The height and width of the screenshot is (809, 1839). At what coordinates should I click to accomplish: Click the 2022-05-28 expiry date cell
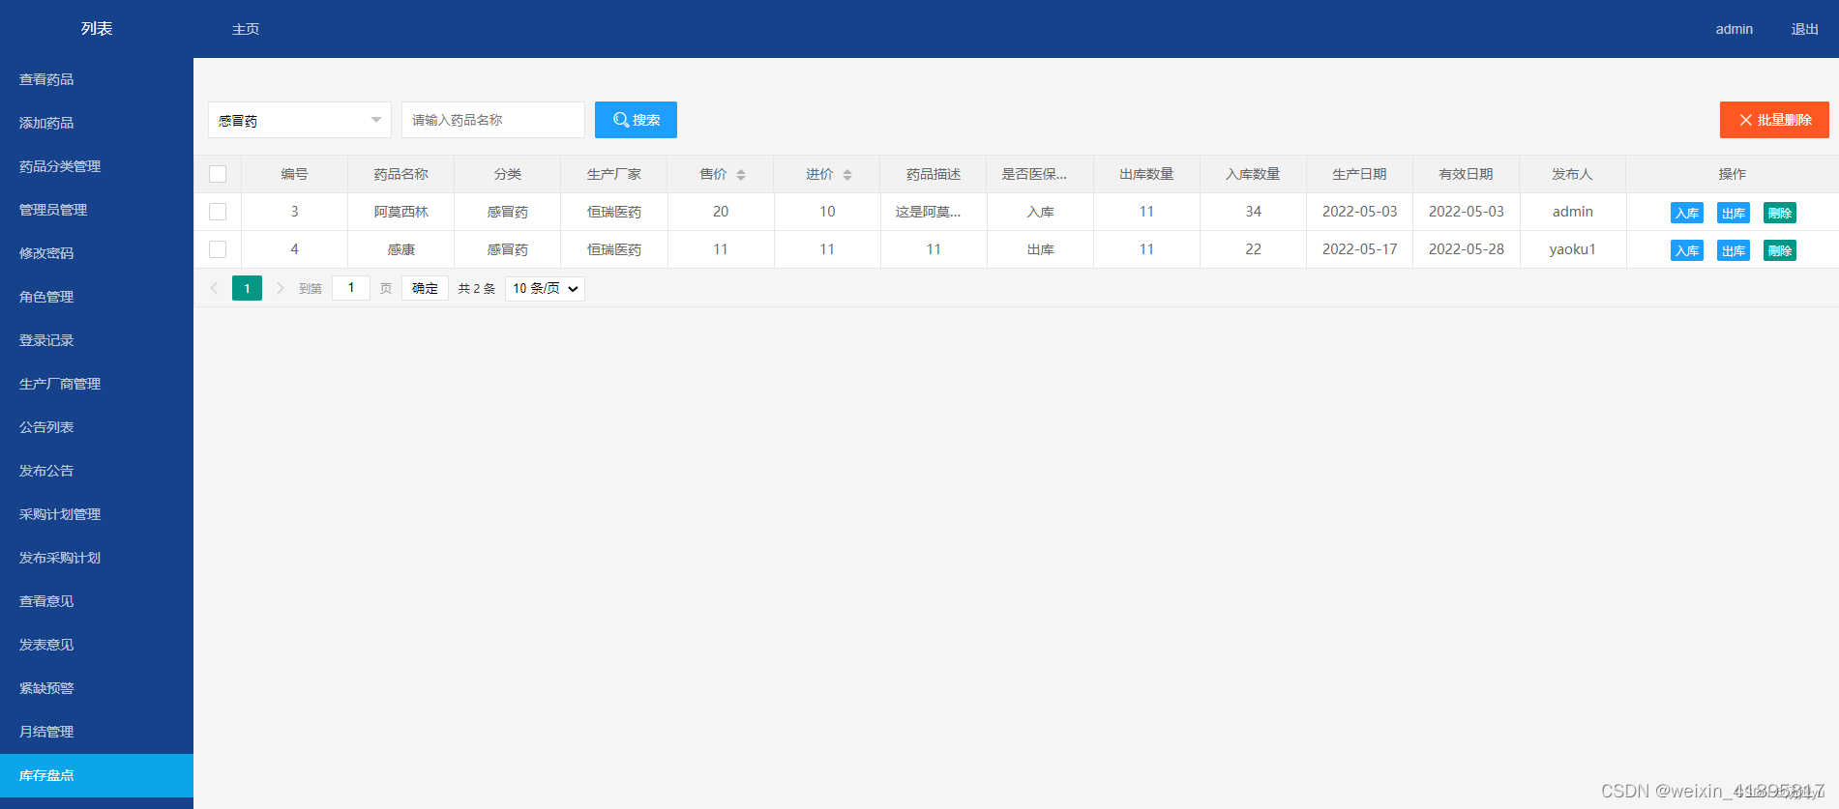point(1467,249)
